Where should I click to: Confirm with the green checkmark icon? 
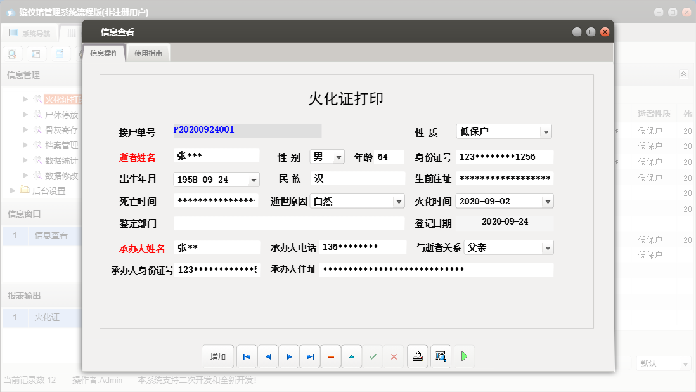373,356
